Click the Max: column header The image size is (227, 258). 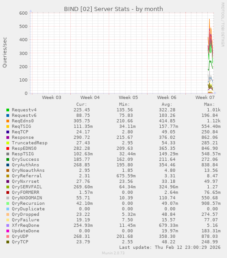[210, 104]
